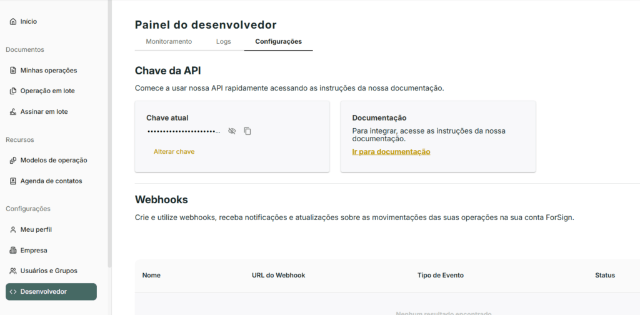The width and height of the screenshot is (640, 315).
Task: Open the Logs tab
Action: (x=224, y=42)
